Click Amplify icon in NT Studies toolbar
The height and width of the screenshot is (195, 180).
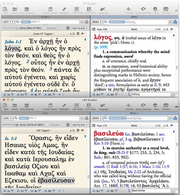pyautogui.click(x=130, y=11)
